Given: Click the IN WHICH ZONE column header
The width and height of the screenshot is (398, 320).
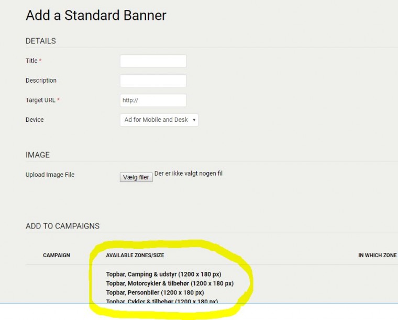Looking at the screenshot, I should pos(377,255).
